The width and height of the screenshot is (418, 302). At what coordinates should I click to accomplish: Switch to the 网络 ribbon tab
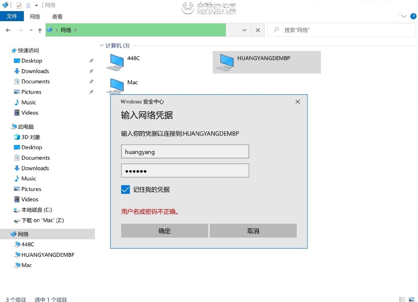point(35,16)
